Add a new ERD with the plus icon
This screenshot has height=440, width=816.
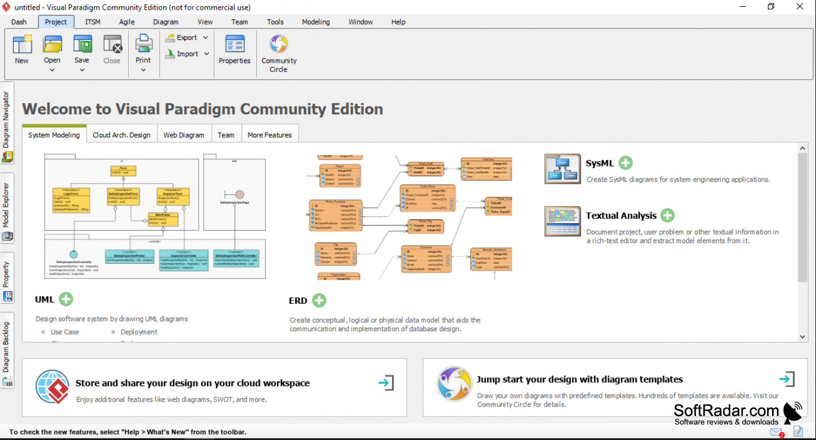(319, 300)
